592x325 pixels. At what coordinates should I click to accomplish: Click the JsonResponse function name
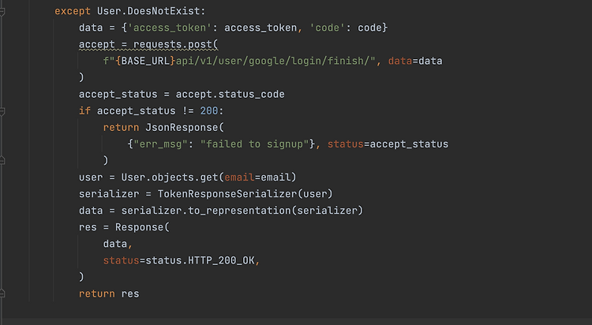(182, 128)
